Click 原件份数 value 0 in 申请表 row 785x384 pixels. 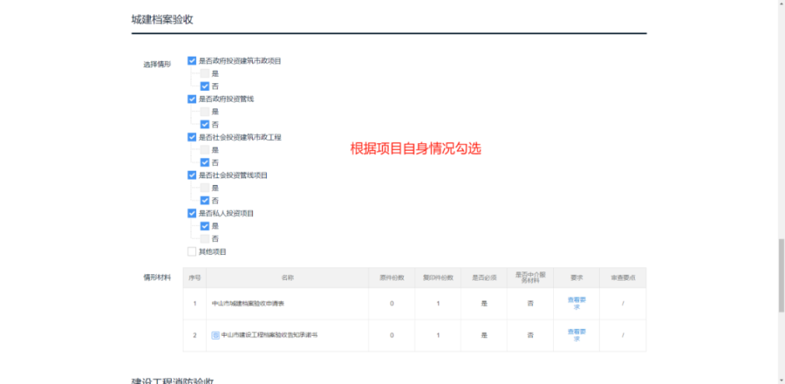392,303
